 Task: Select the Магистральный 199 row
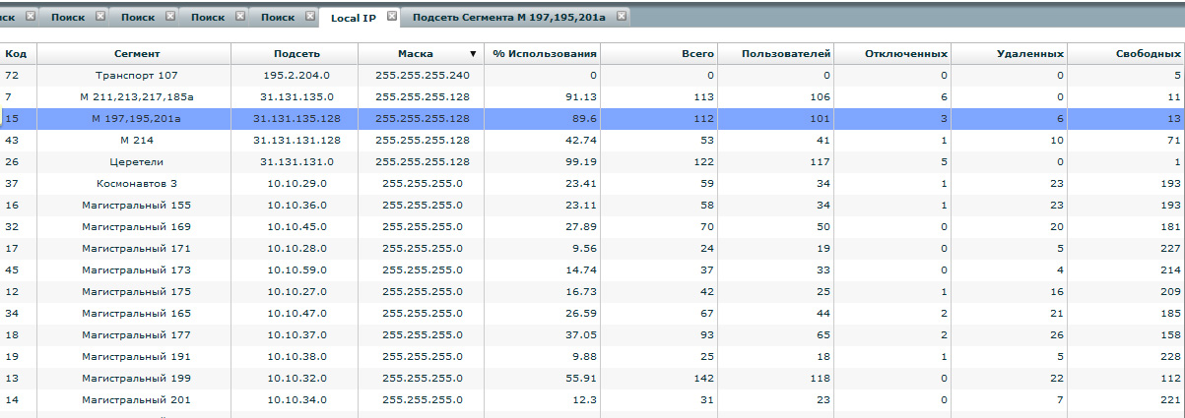click(136, 378)
